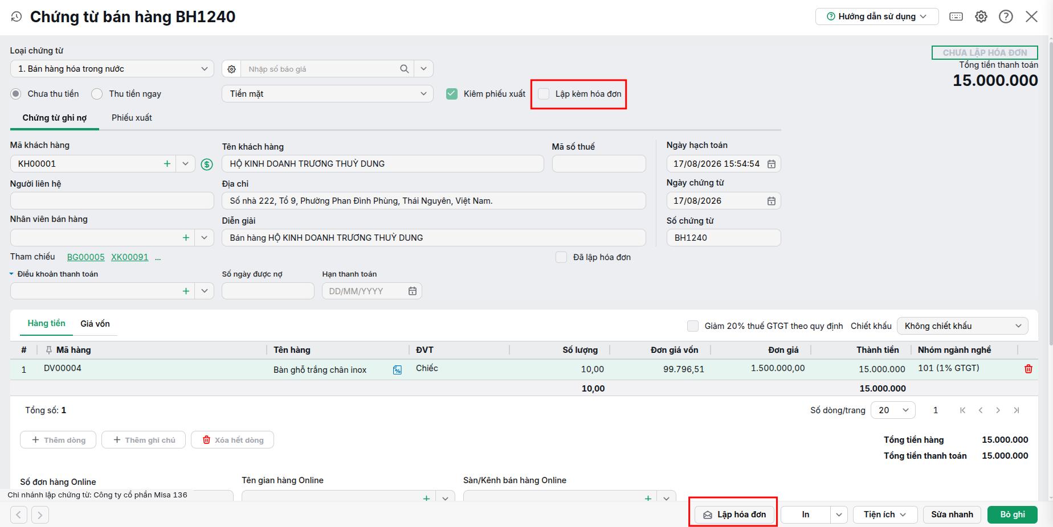Image resolution: width=1053 pixels, height=527 pixels.
Task: Open calendar for Ngày chứng từ
Action: click(x=771, y=201)
